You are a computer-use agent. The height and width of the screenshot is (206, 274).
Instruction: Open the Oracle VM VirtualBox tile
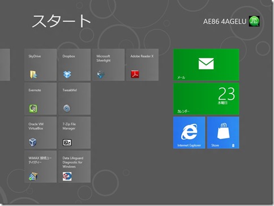41,132
